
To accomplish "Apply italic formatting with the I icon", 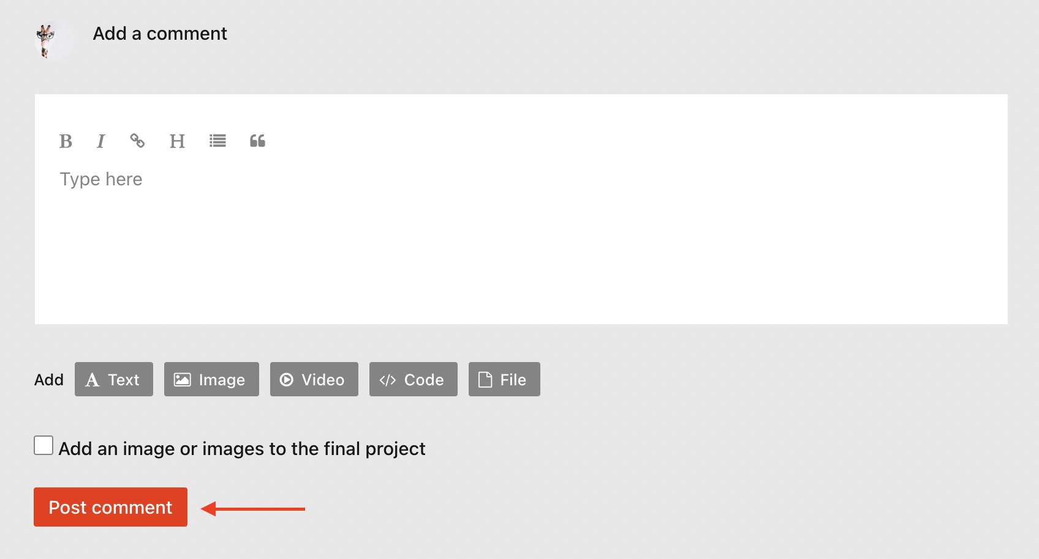I will point(101,141).
